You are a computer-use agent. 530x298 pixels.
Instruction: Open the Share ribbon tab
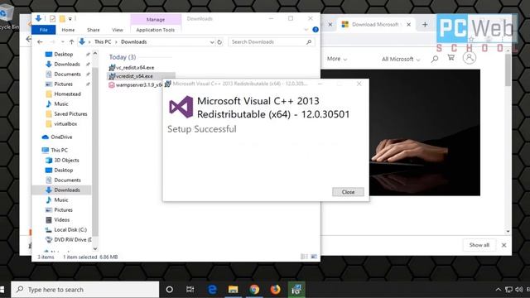[94, 30]
